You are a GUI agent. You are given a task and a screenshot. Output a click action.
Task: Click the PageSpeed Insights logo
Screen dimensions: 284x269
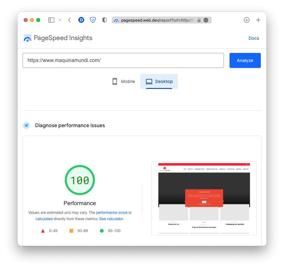click(x=58, y=38)
